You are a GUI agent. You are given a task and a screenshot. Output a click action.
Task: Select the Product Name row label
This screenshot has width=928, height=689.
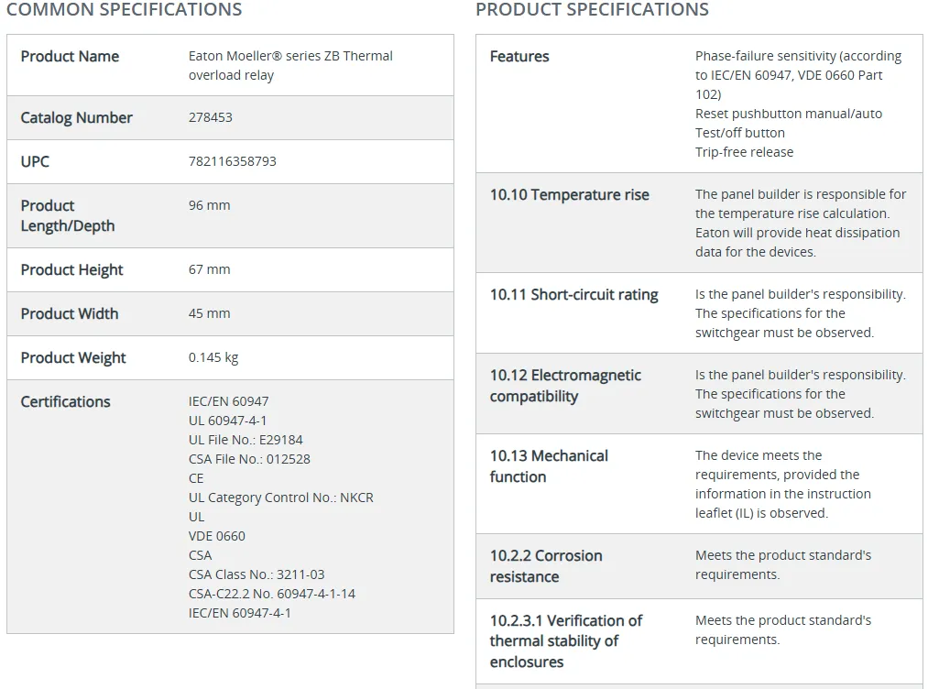coord(70,56)
